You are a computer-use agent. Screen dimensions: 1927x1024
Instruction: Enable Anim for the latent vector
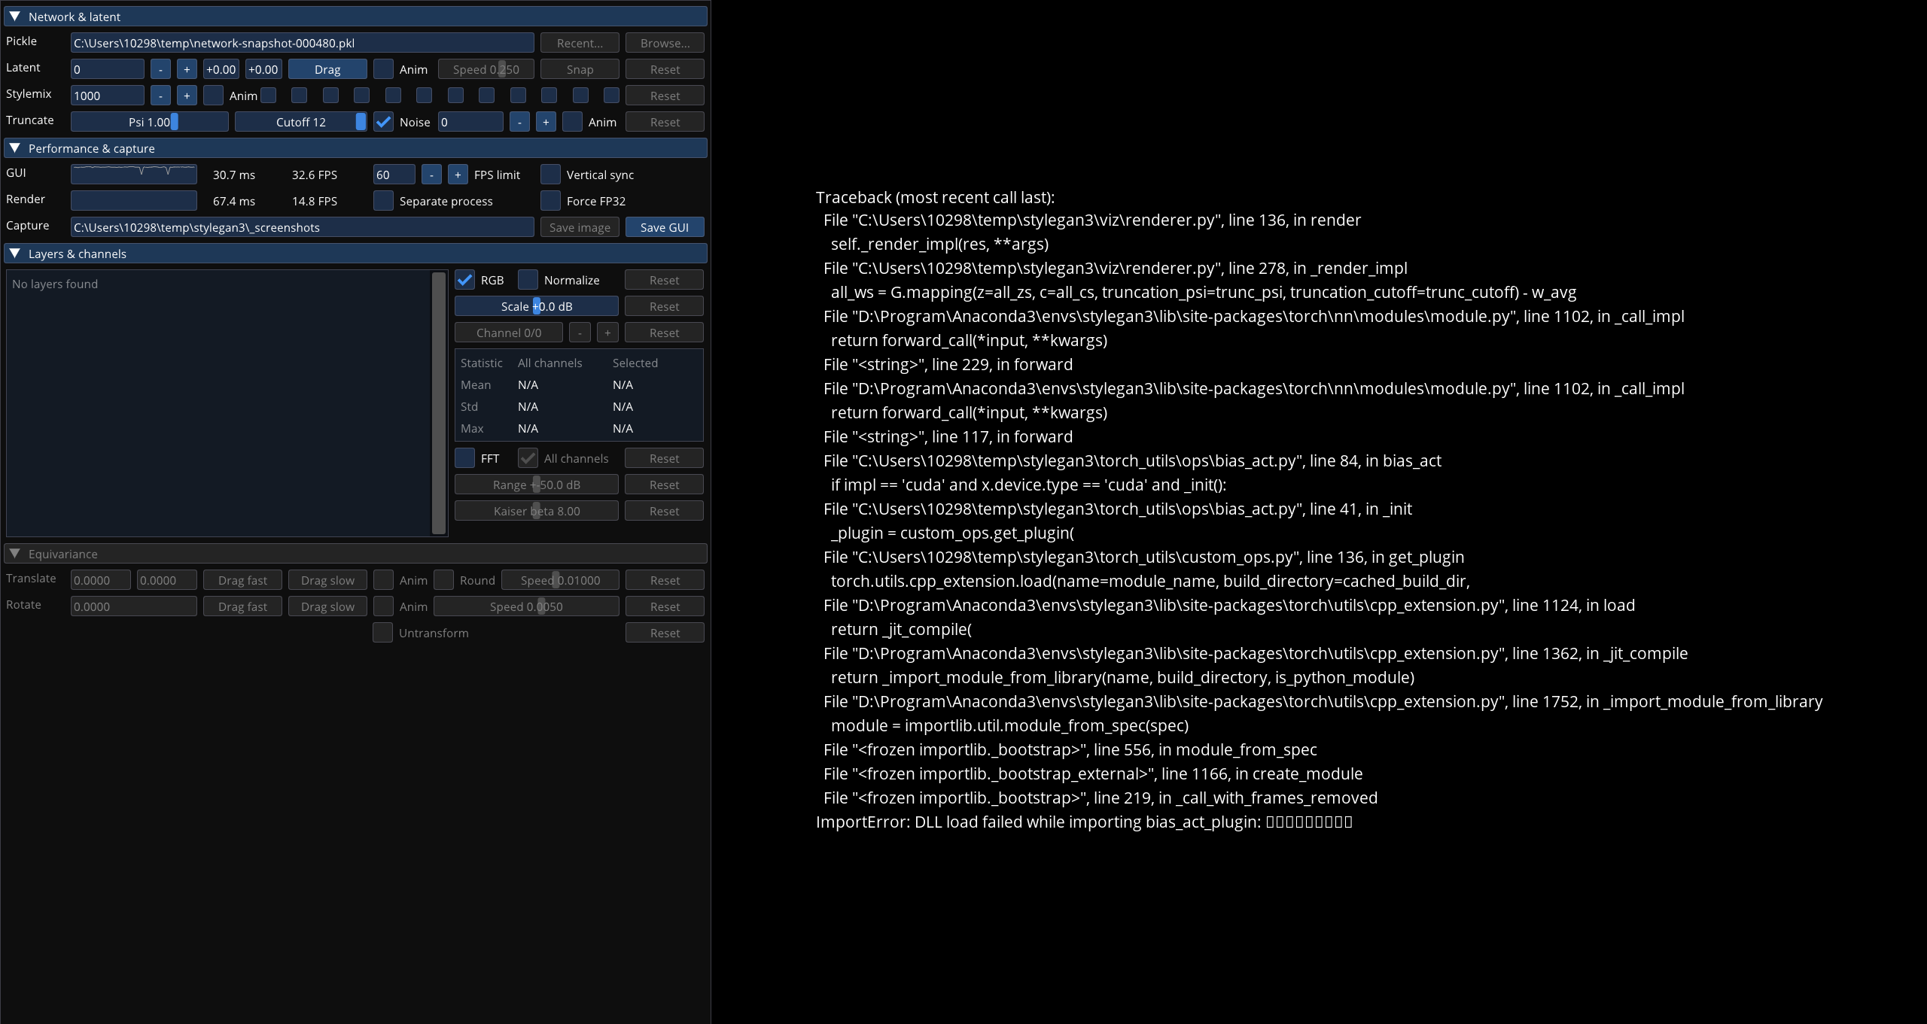[x=383, y=68]
